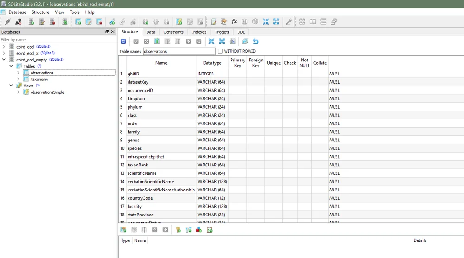Click the wrench configuration icon
Screen dimensions: 464x258
click(289, 22)
